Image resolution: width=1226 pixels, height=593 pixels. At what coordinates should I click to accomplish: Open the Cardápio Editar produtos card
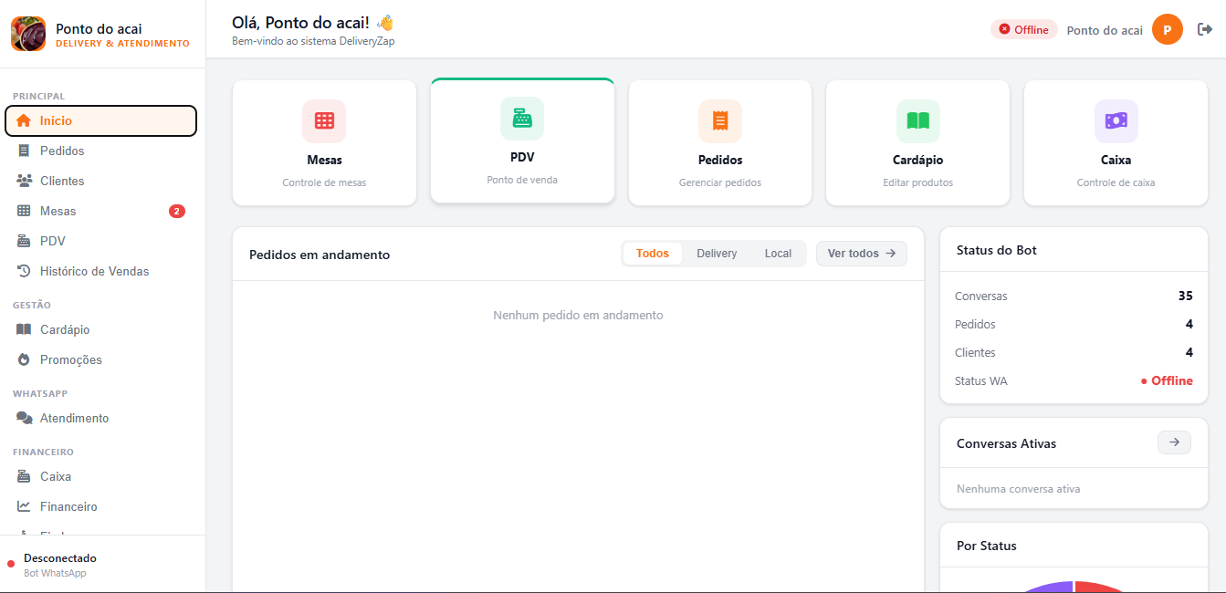point(917,143)
